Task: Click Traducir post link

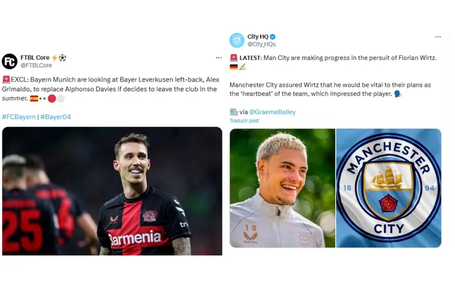Action: tap(244, 121)
